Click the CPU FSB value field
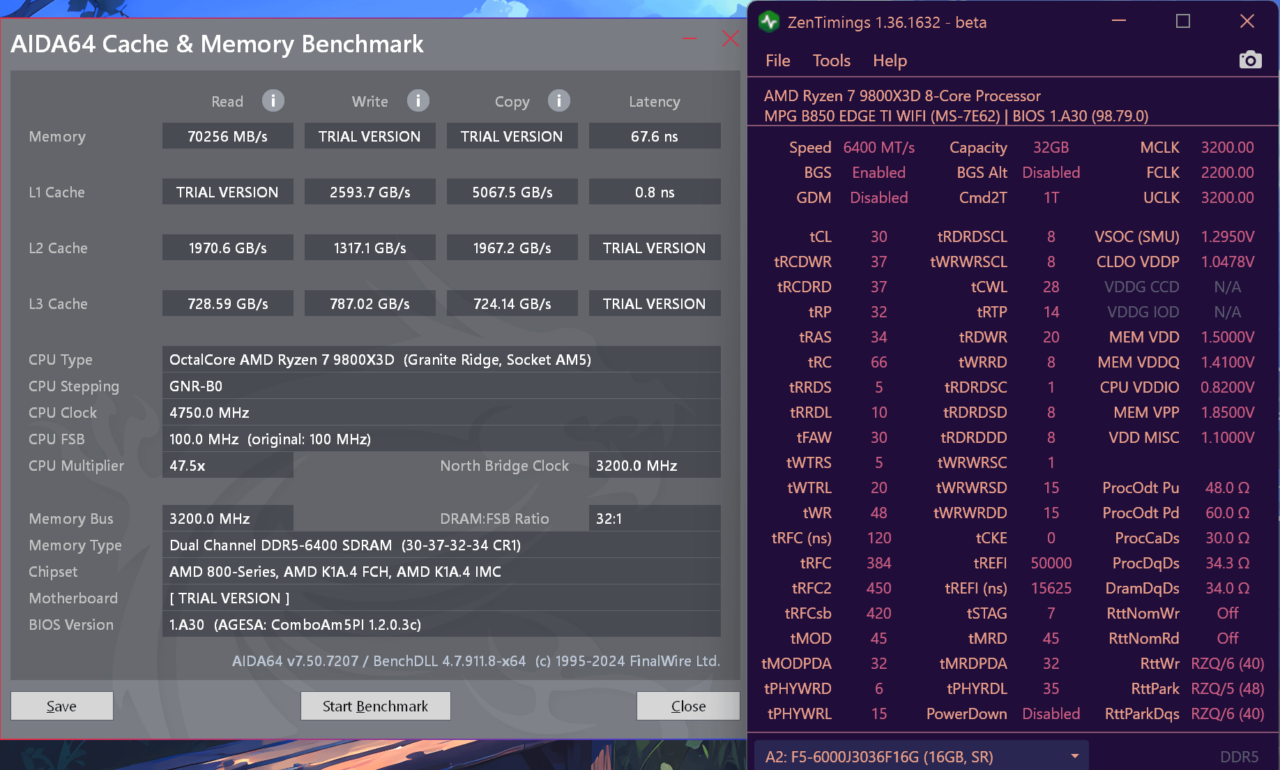The width and height of the screenshot is (1280, 770). click(441, 439)
